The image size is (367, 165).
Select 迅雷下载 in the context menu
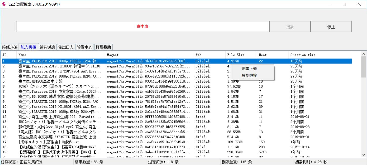(249, 68)
